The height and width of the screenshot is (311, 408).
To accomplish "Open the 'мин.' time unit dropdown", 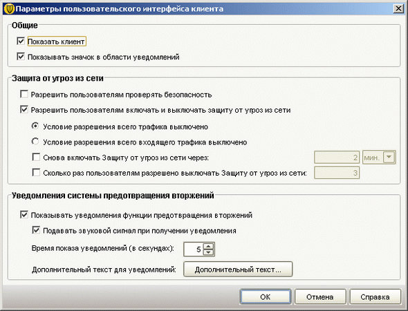I will pyautogui.click(x=379, y=158).
